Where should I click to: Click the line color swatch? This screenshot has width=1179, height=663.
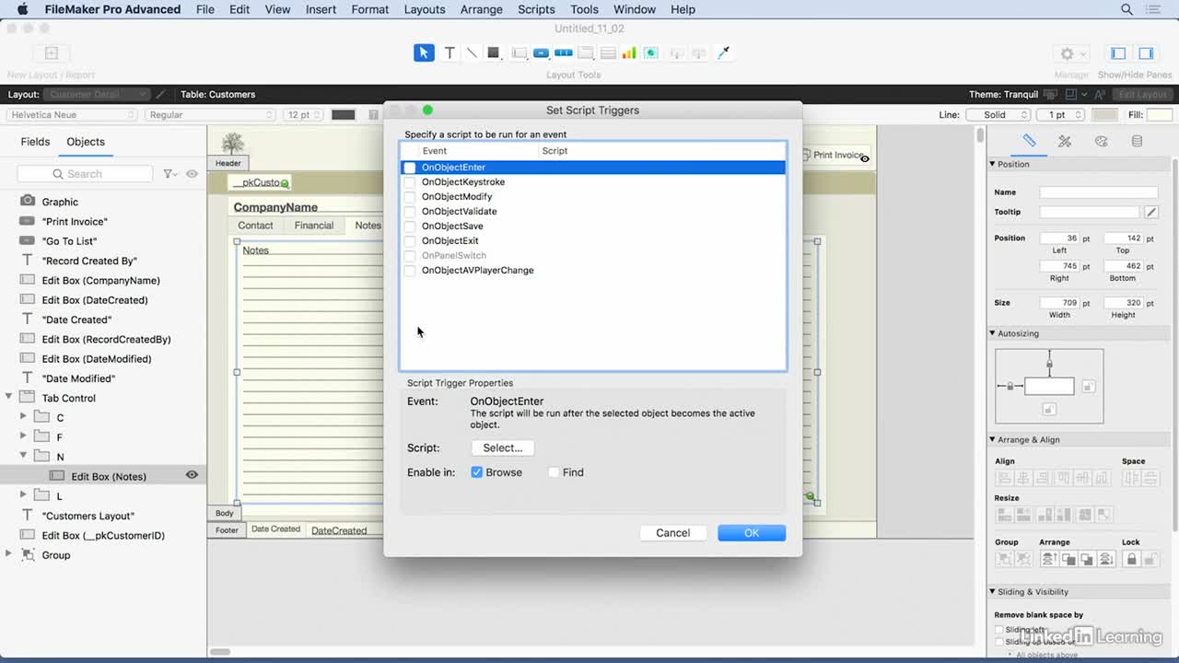point(1104,115)
